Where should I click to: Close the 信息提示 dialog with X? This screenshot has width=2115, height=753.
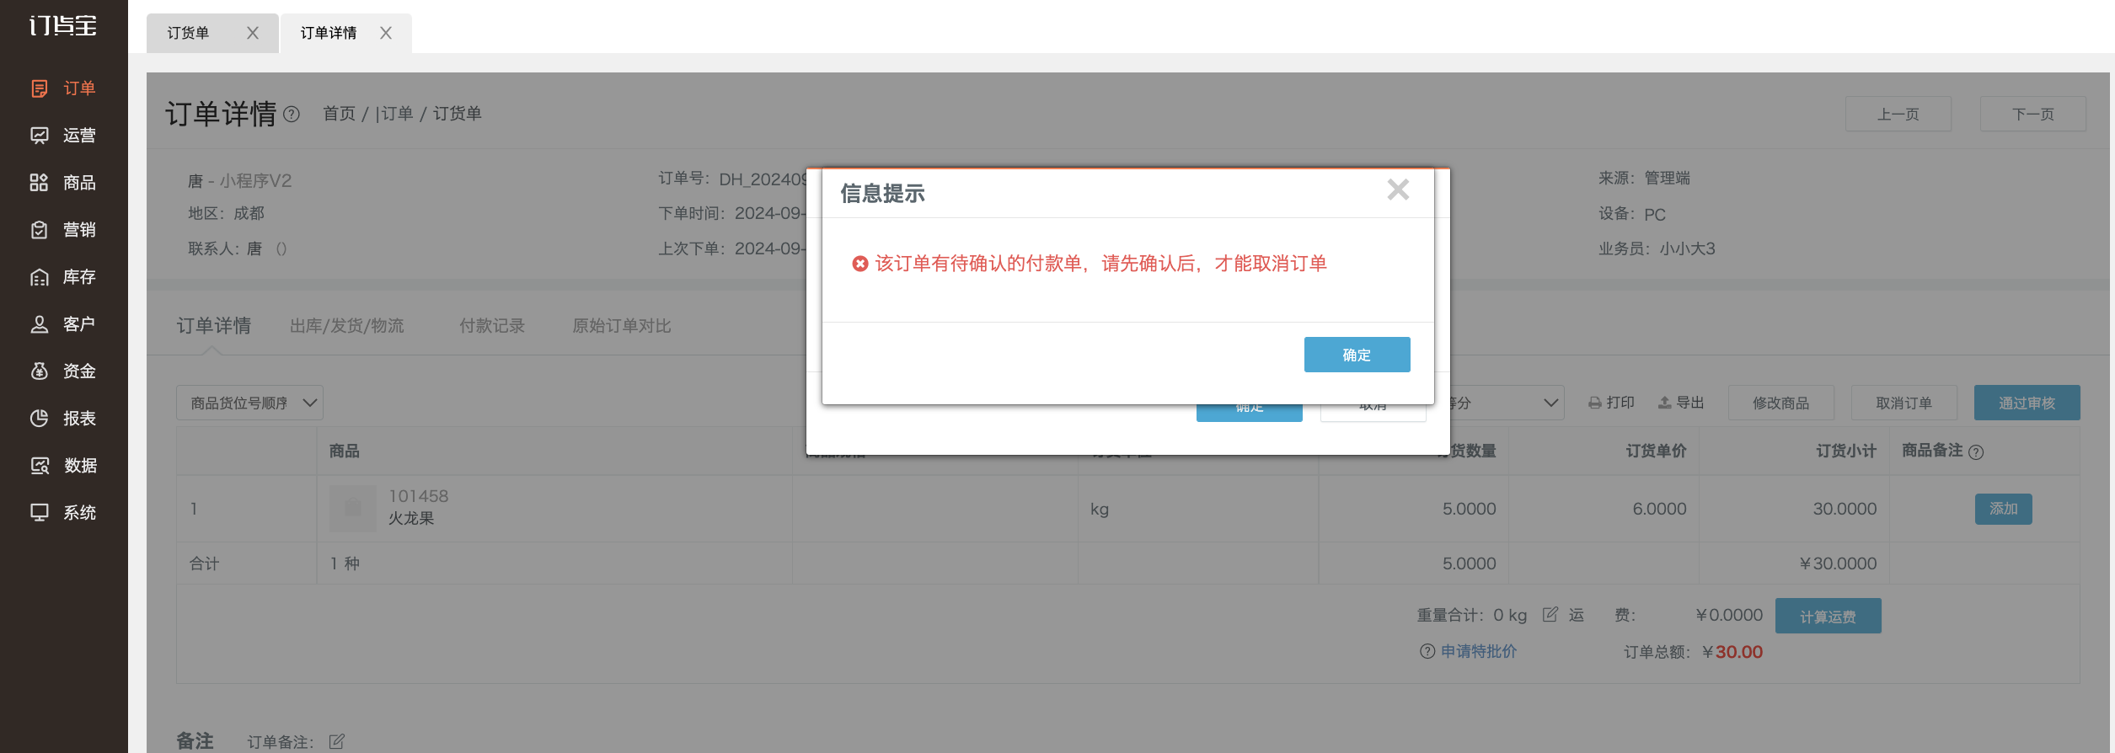coord(1398,190)
